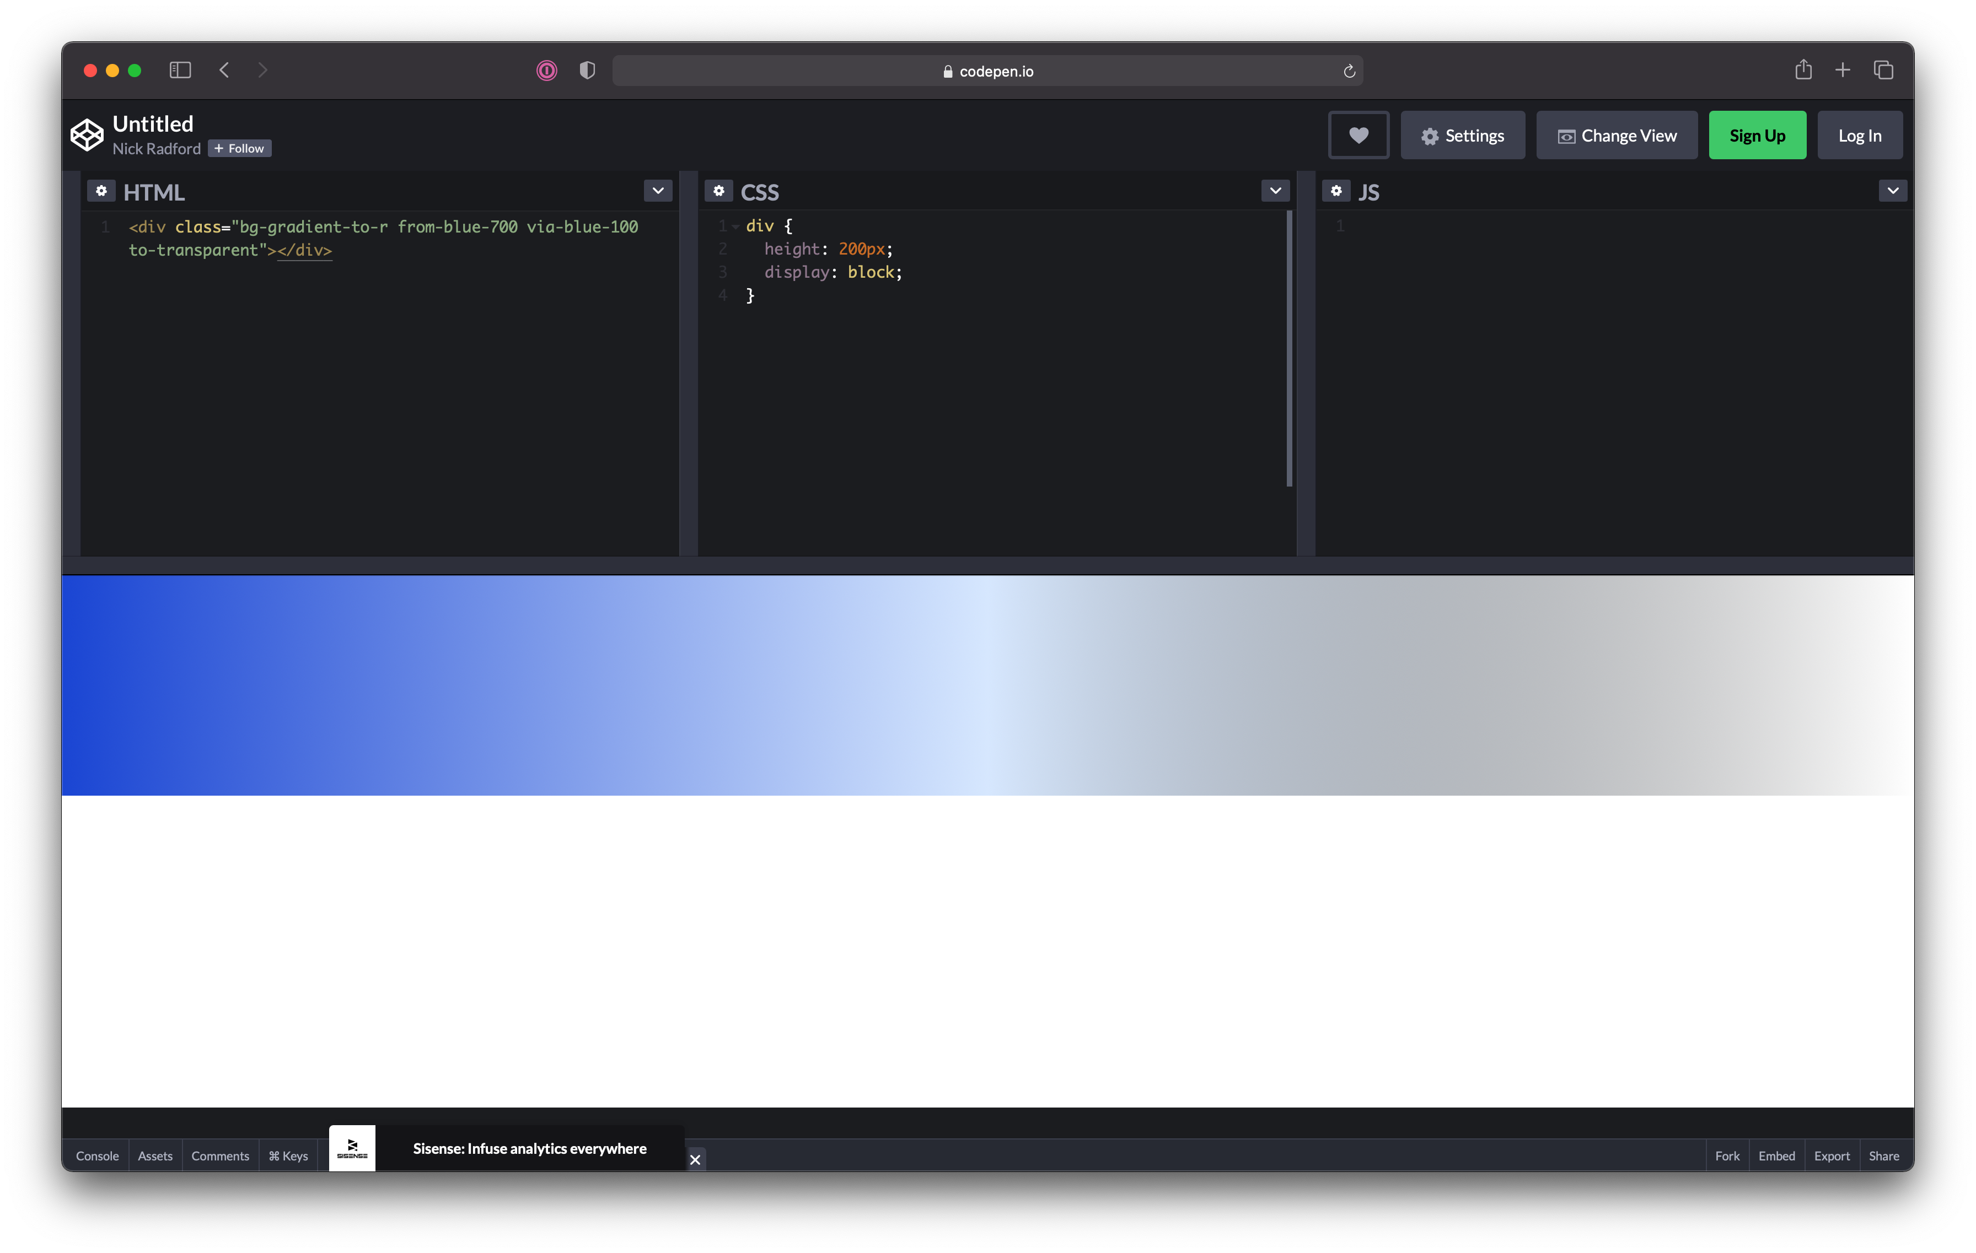The height and width of the screenshot is (1253, 1976).
Task: Open the Embed option
Action: coord(1776,1155)
